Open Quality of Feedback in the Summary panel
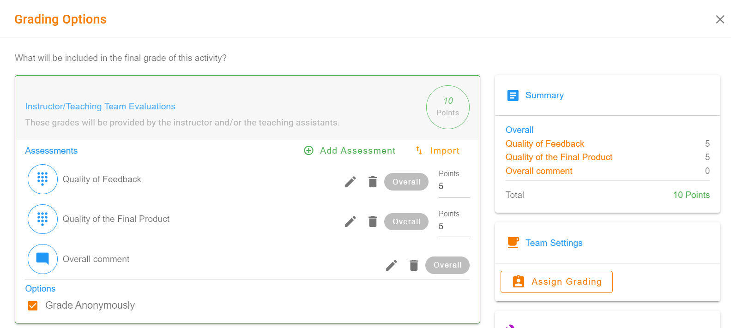The width and height of the screenshot is (731, 328). [x=544, y=143]
